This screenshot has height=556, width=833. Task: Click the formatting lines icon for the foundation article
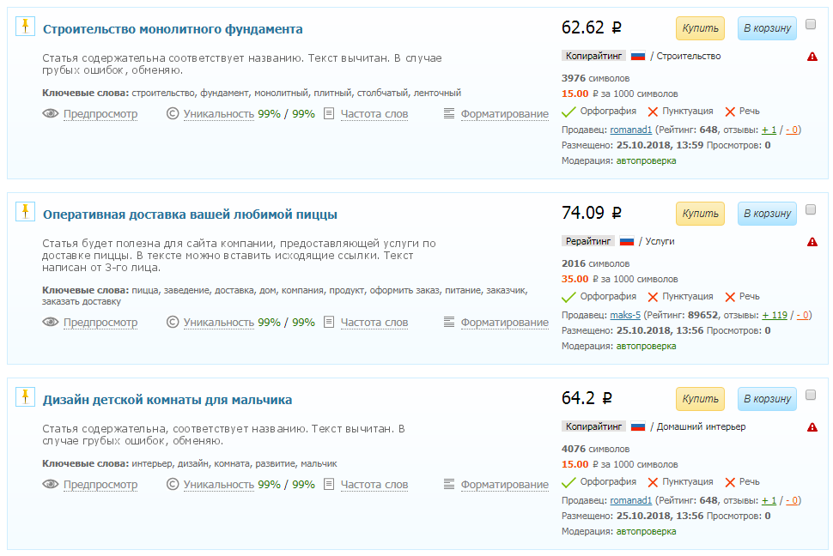[x=449, y=113]
